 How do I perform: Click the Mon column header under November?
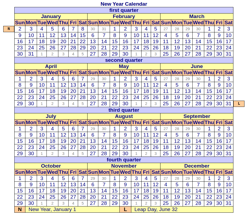pyautogui.click(x=104, y=172)
